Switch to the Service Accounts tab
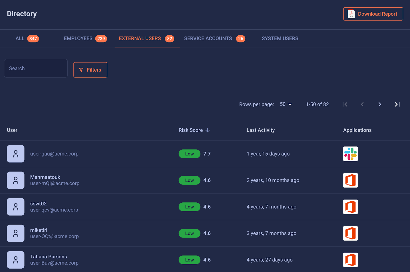 pos(214,38)
